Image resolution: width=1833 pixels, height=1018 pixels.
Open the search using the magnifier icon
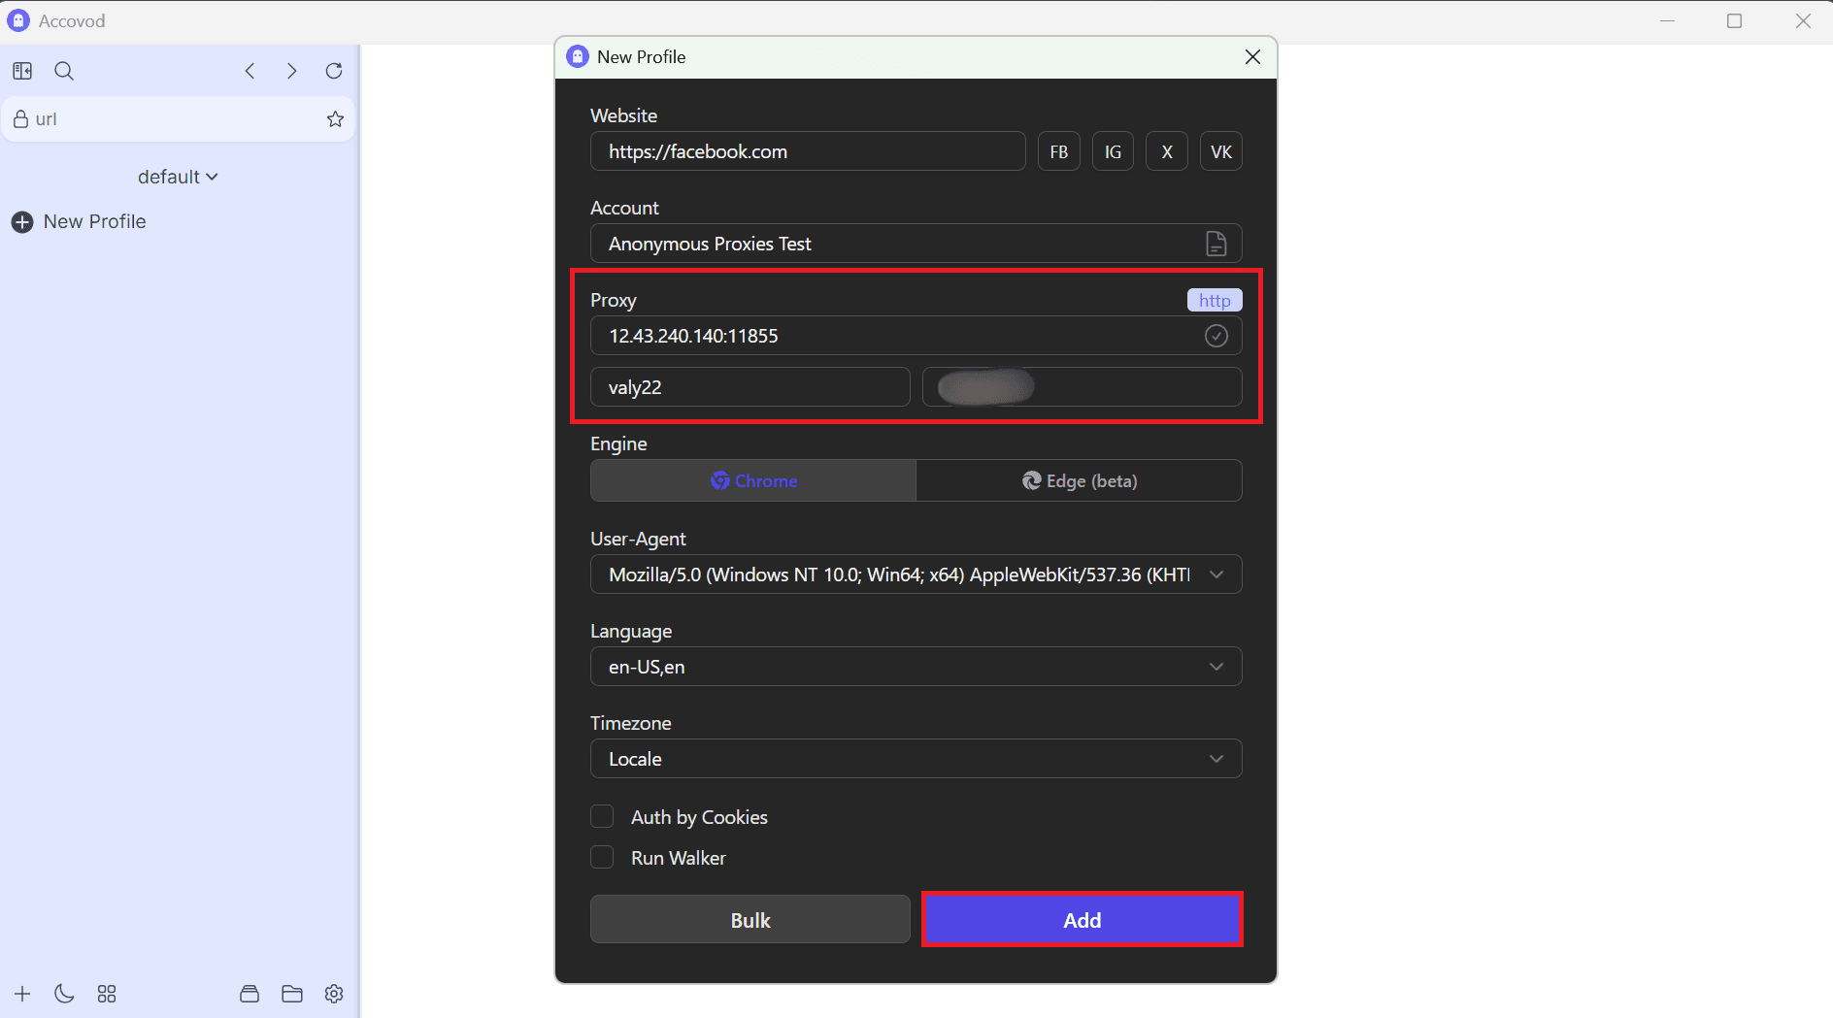tap(63, 70)
